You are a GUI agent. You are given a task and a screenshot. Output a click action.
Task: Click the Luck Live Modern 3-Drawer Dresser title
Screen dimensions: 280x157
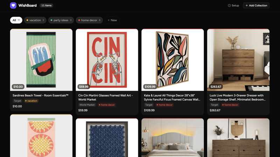pos(238,97)
